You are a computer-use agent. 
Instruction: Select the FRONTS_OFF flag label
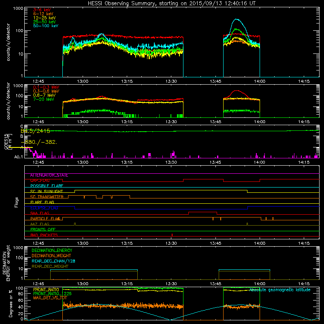43,230
